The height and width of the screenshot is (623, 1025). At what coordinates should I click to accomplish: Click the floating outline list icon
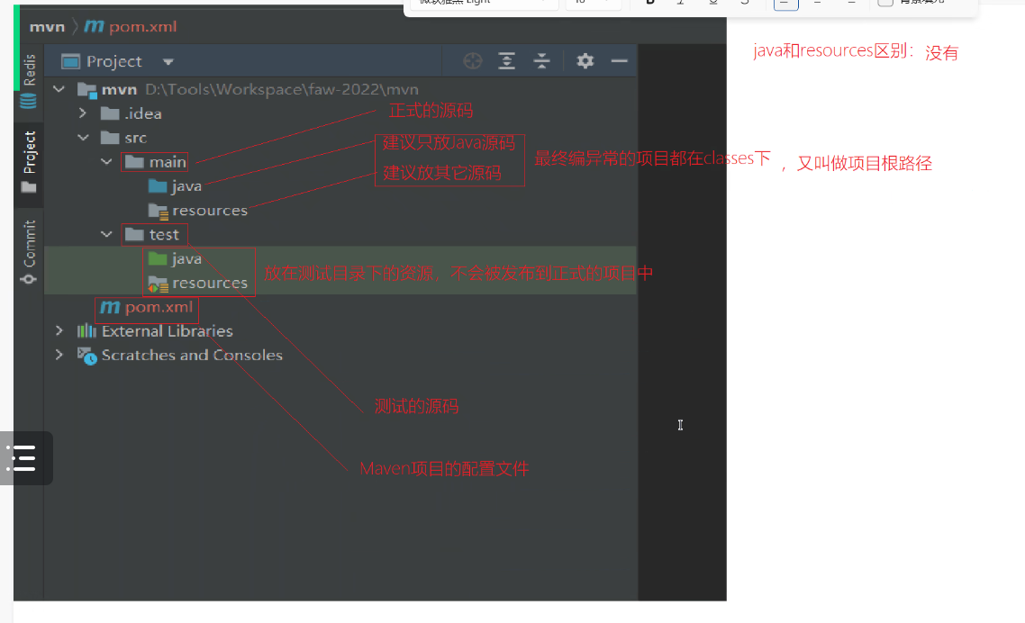(23, 458)
